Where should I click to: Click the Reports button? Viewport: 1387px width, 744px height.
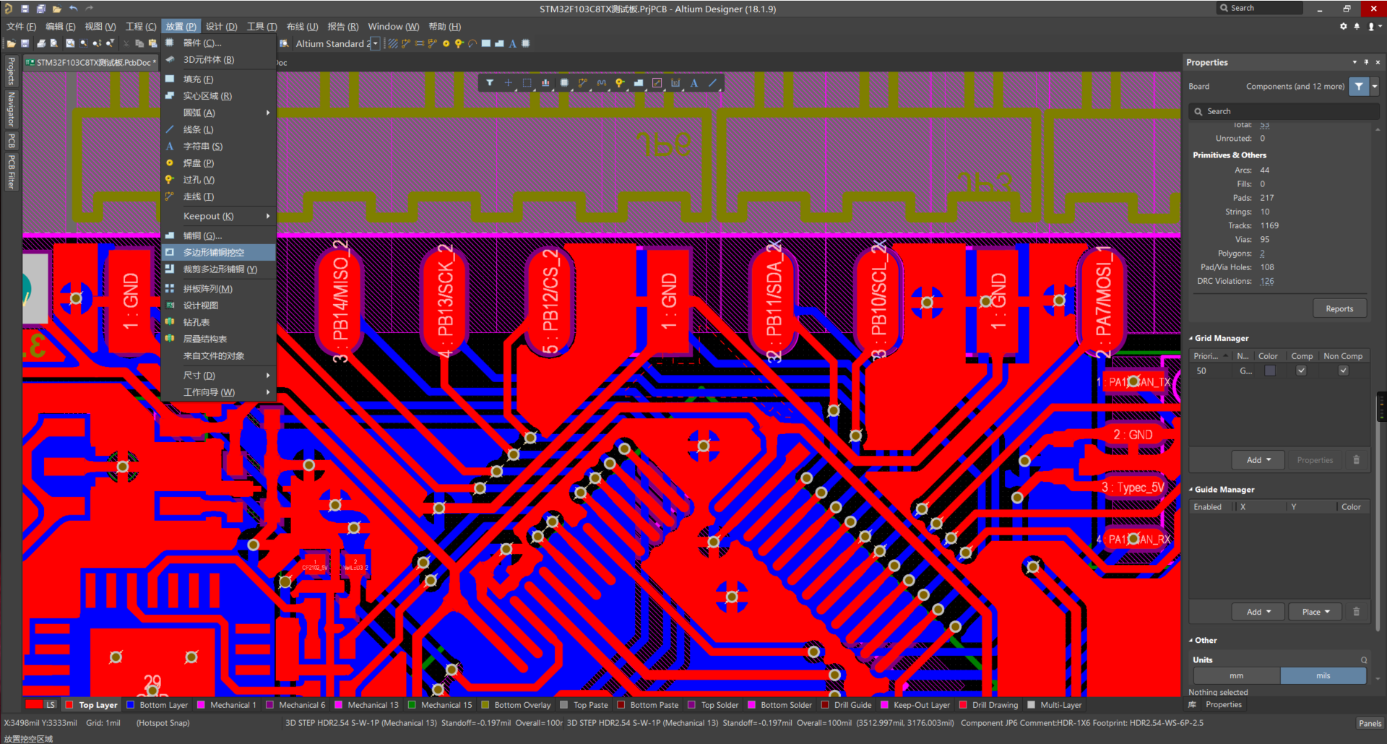pos(1339,308)
